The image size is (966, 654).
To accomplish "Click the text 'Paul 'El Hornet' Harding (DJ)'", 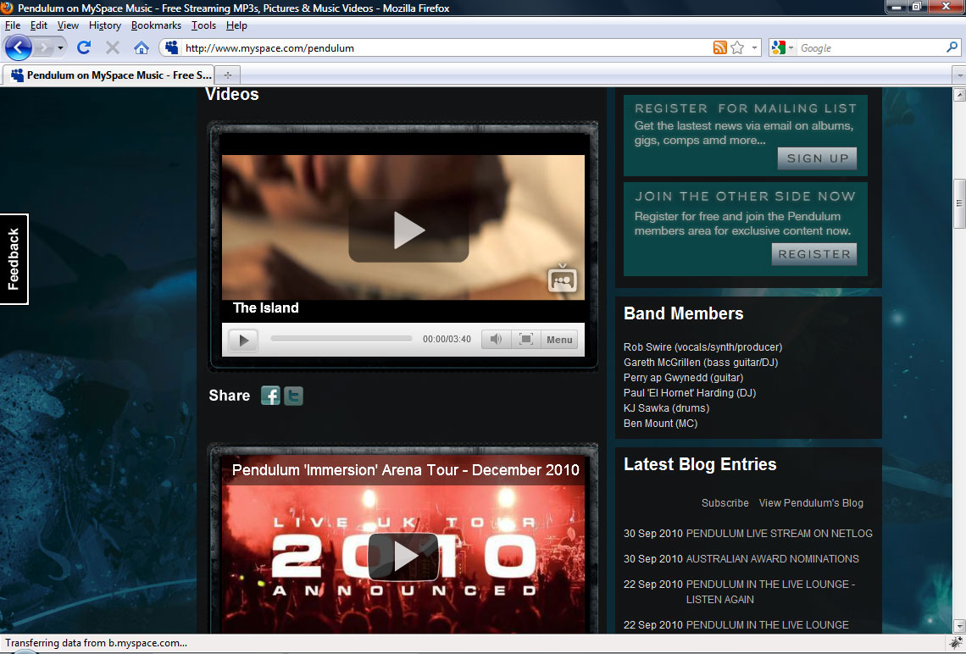I will coord(690,393).
